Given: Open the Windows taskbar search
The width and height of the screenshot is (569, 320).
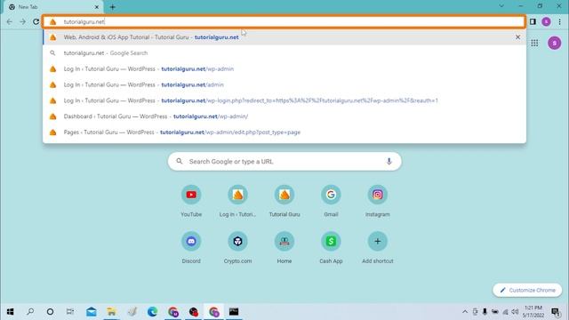Looking at the screenshot, I should tap(30, 312).
